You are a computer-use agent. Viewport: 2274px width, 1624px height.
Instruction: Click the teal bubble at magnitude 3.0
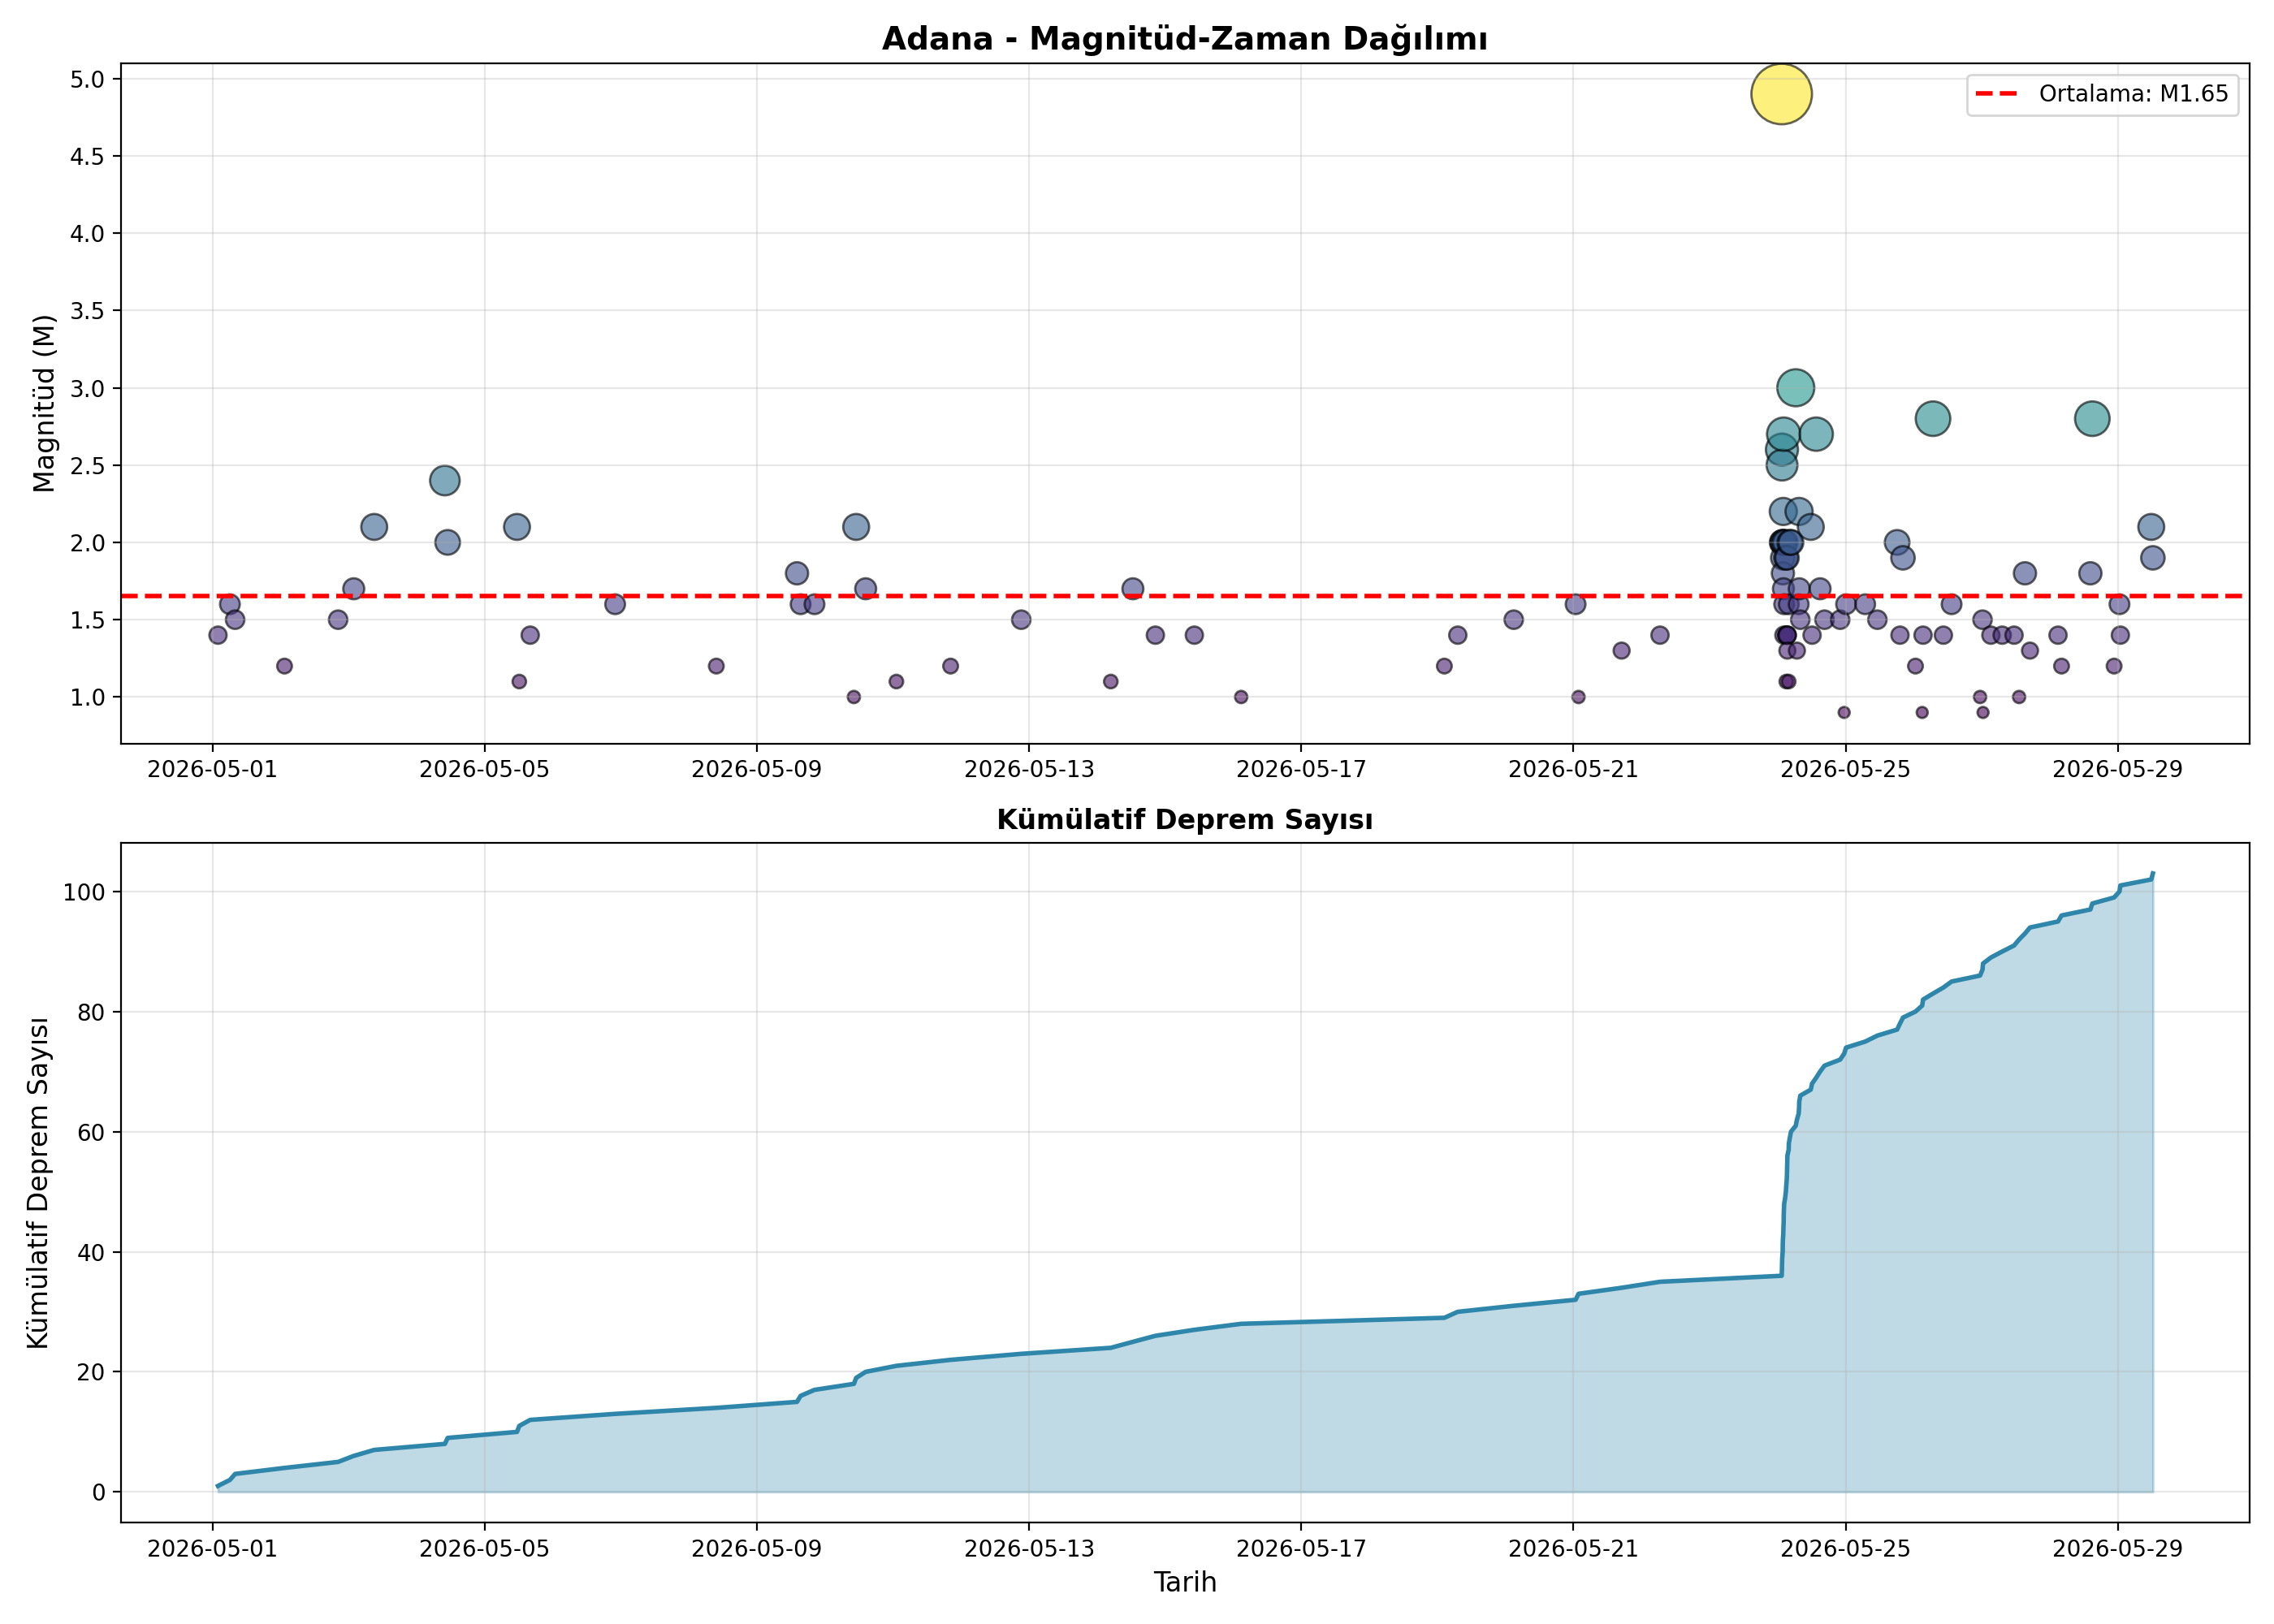(1795, 388)
